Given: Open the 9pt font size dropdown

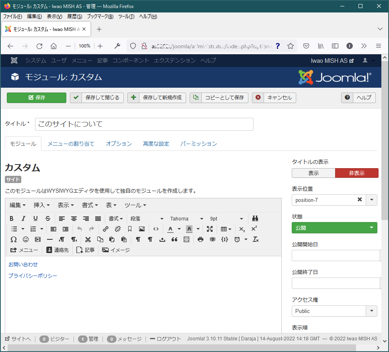Looking at the screenshot, I should (x=226, y=218).
